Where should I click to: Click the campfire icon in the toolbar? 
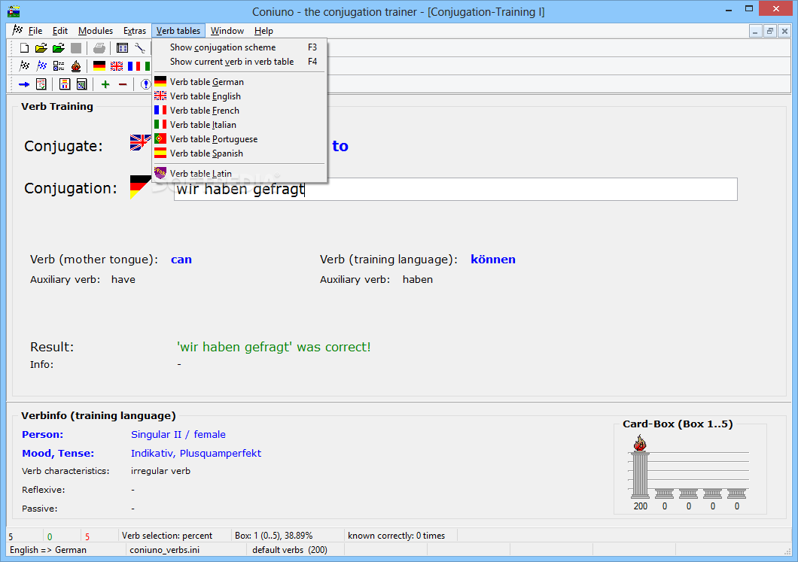76,66
